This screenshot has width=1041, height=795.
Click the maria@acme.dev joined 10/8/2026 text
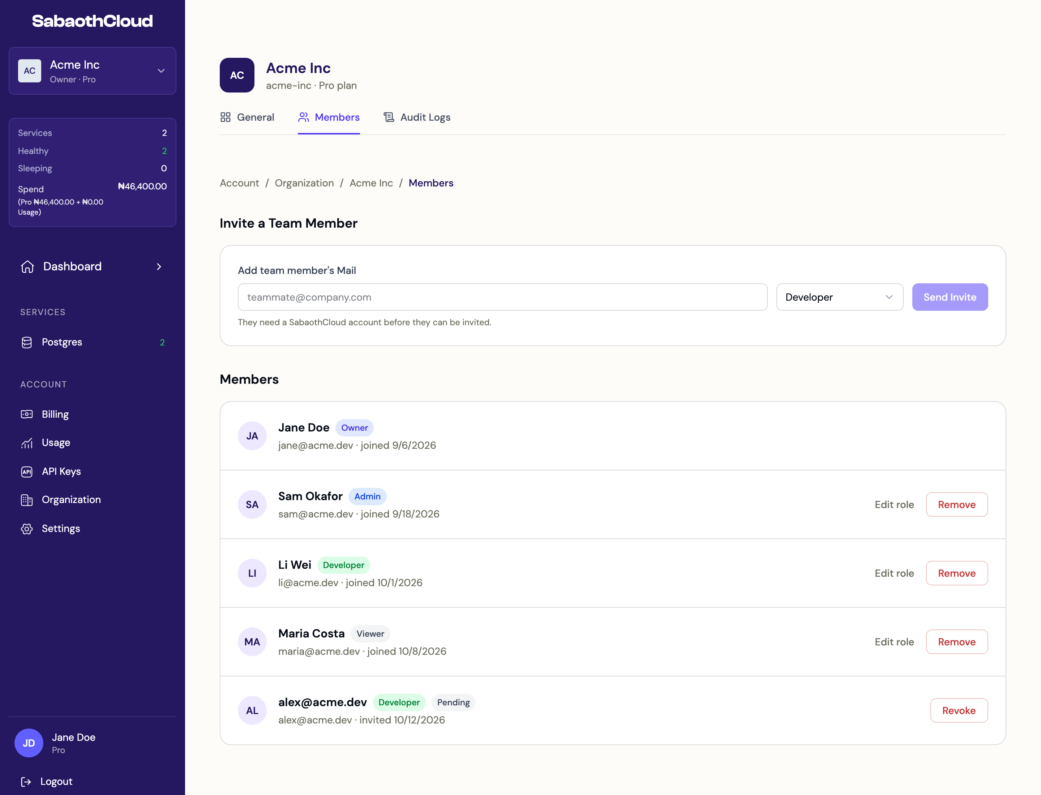point(362,651)
